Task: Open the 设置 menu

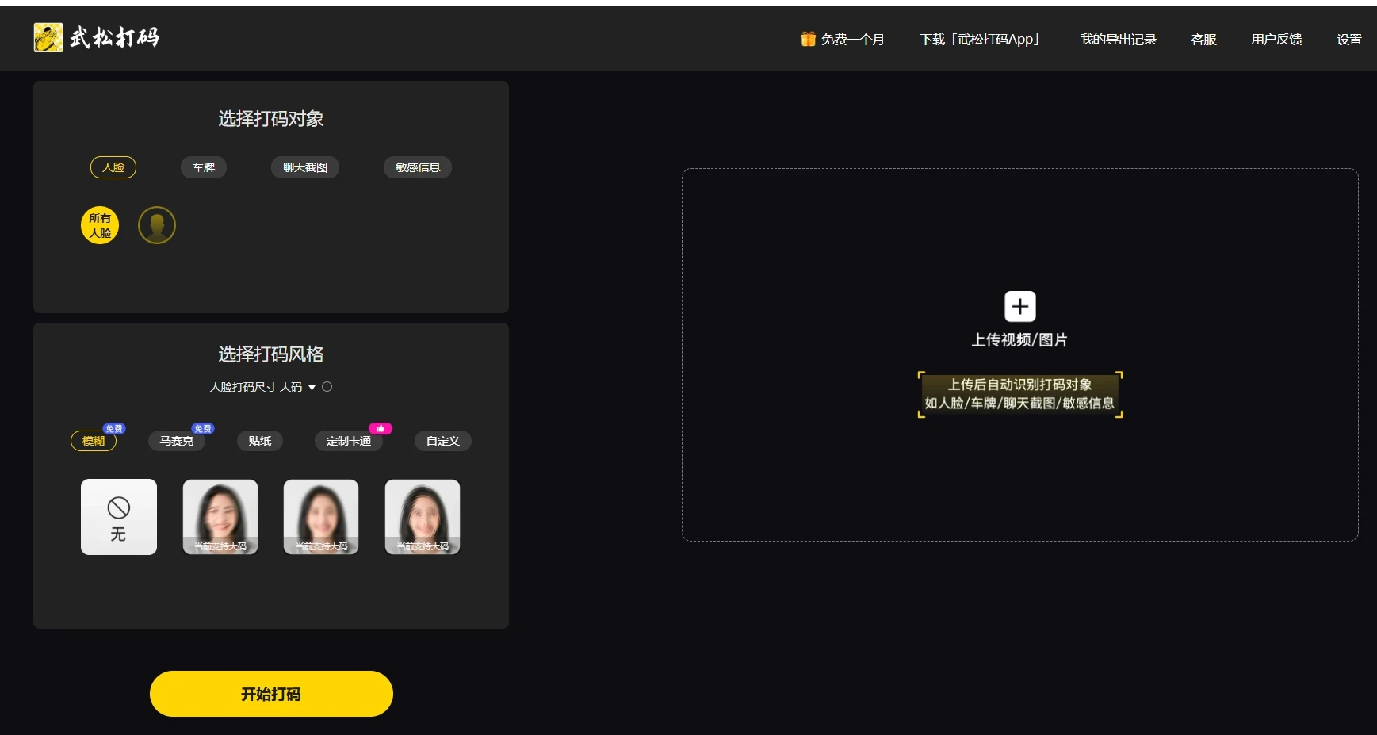Action: pyautogui.click(x=1348, y=39)
